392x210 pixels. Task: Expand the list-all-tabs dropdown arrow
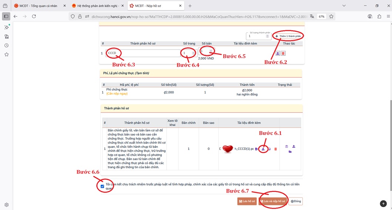tap(344, 6)
